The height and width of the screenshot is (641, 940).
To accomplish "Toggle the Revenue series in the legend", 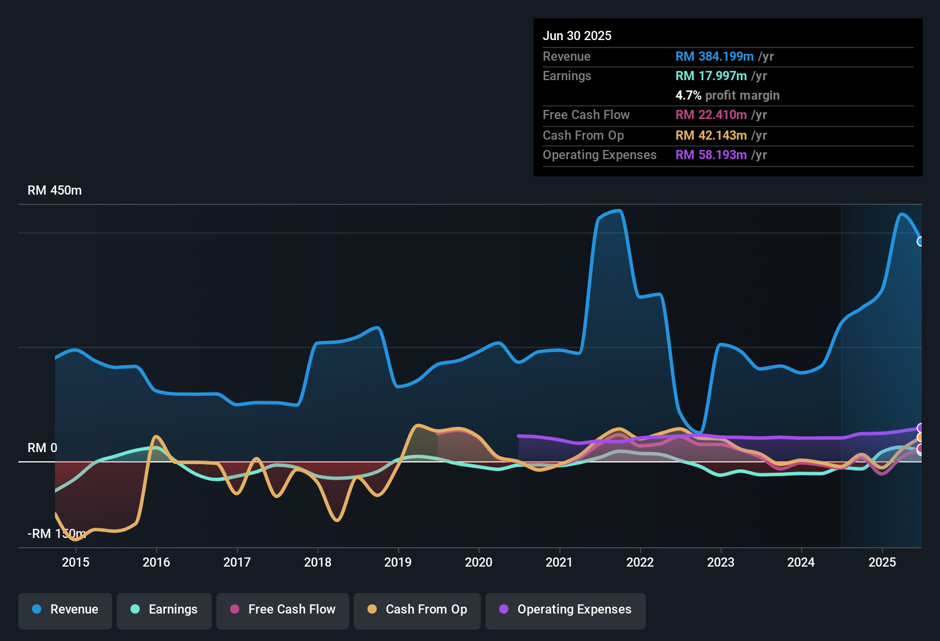I will click(x=65, y=610).
